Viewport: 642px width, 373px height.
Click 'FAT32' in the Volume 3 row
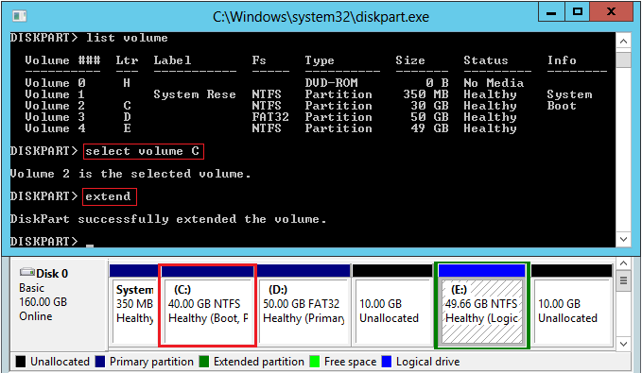click(270, 117)
